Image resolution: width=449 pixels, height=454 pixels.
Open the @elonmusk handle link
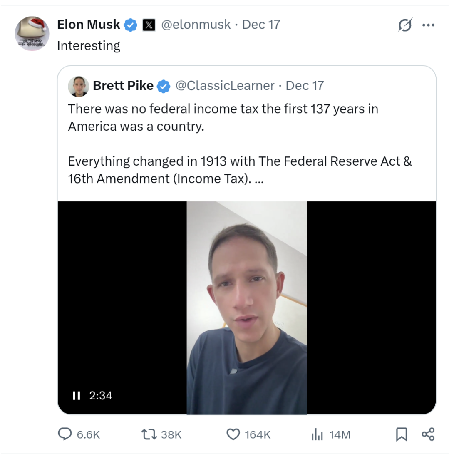pos(196,25)
